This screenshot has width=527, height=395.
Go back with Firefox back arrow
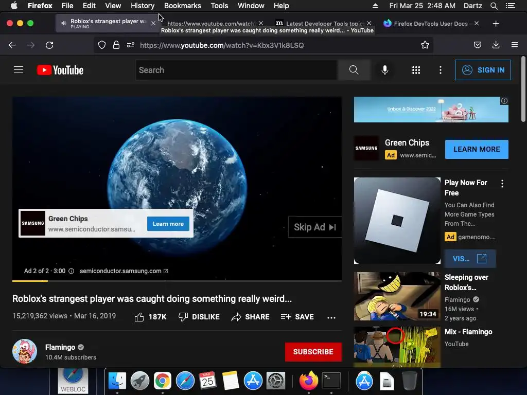12,45
